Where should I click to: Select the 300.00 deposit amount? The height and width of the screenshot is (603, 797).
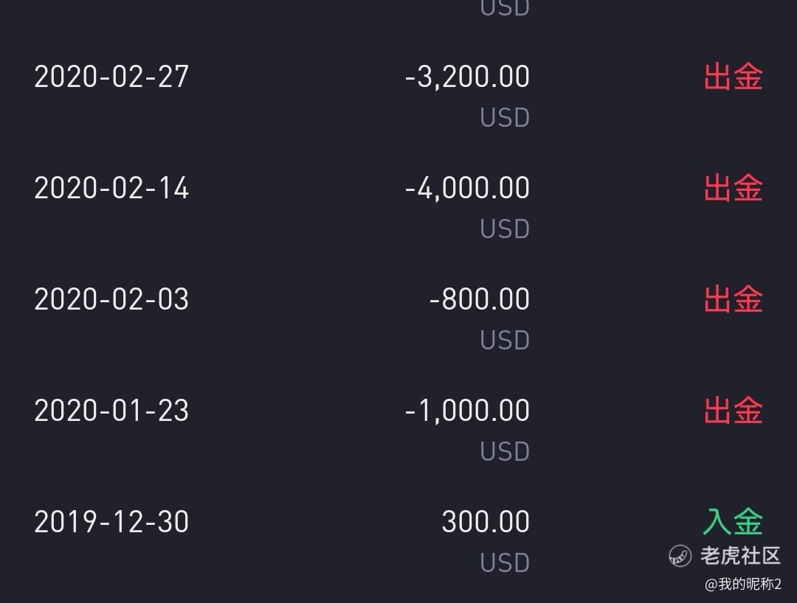(x=486, y=522)
